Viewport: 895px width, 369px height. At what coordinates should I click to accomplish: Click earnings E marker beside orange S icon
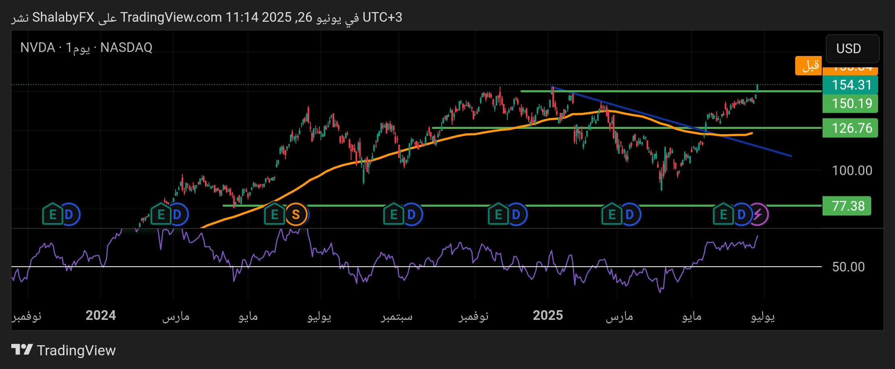click(x=275, y=214)
